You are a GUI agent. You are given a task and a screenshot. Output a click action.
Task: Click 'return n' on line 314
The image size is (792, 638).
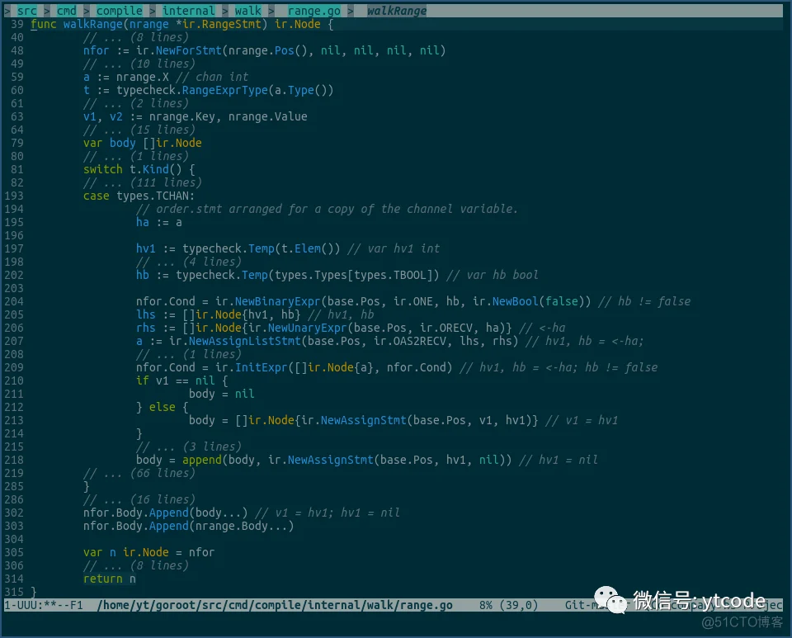pyautogui.click(x=110, y=579)
